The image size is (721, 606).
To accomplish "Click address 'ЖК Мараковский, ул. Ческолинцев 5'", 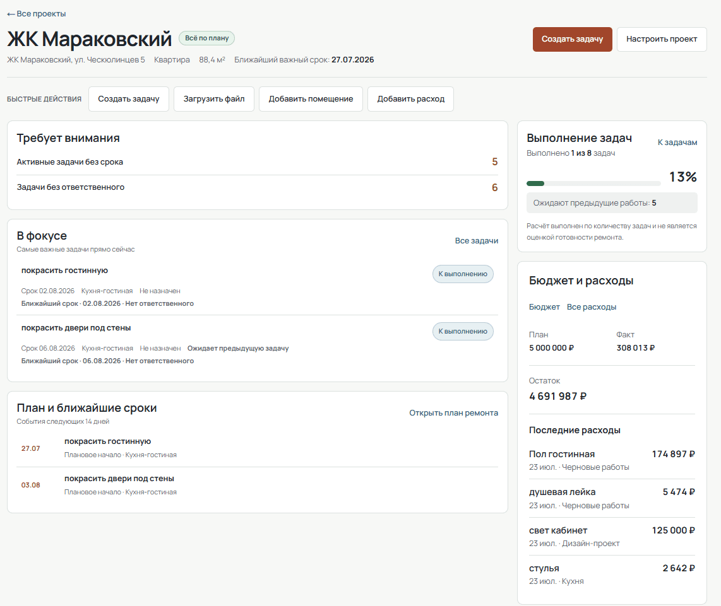I will (76, 60).
